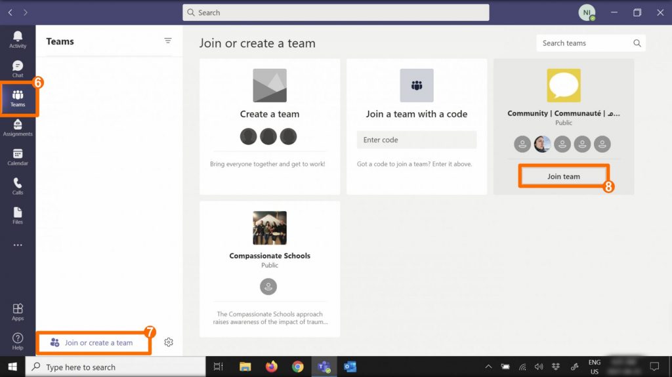Click the battery icon in tray

coord(506,367)
